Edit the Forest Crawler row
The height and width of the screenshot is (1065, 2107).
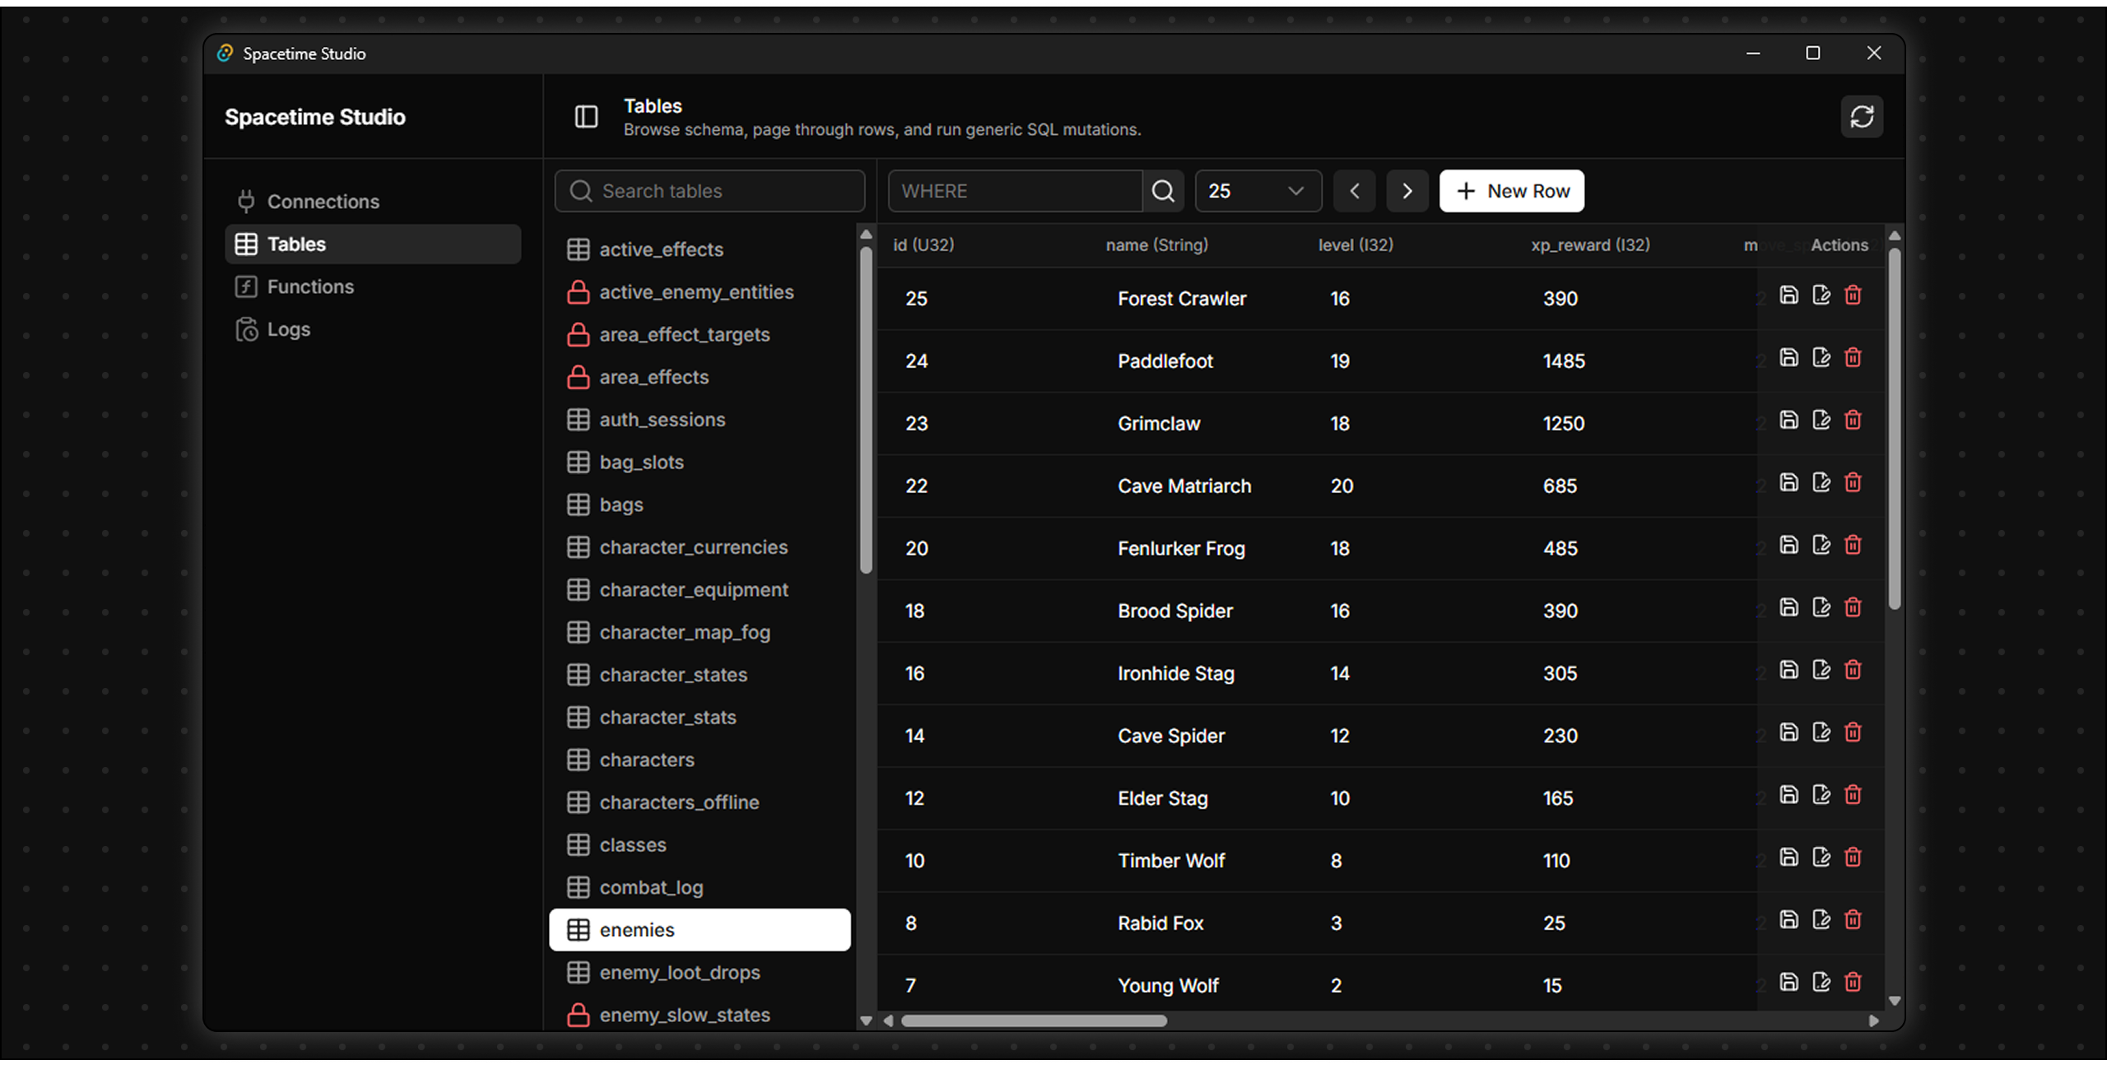coord(1821,295)
